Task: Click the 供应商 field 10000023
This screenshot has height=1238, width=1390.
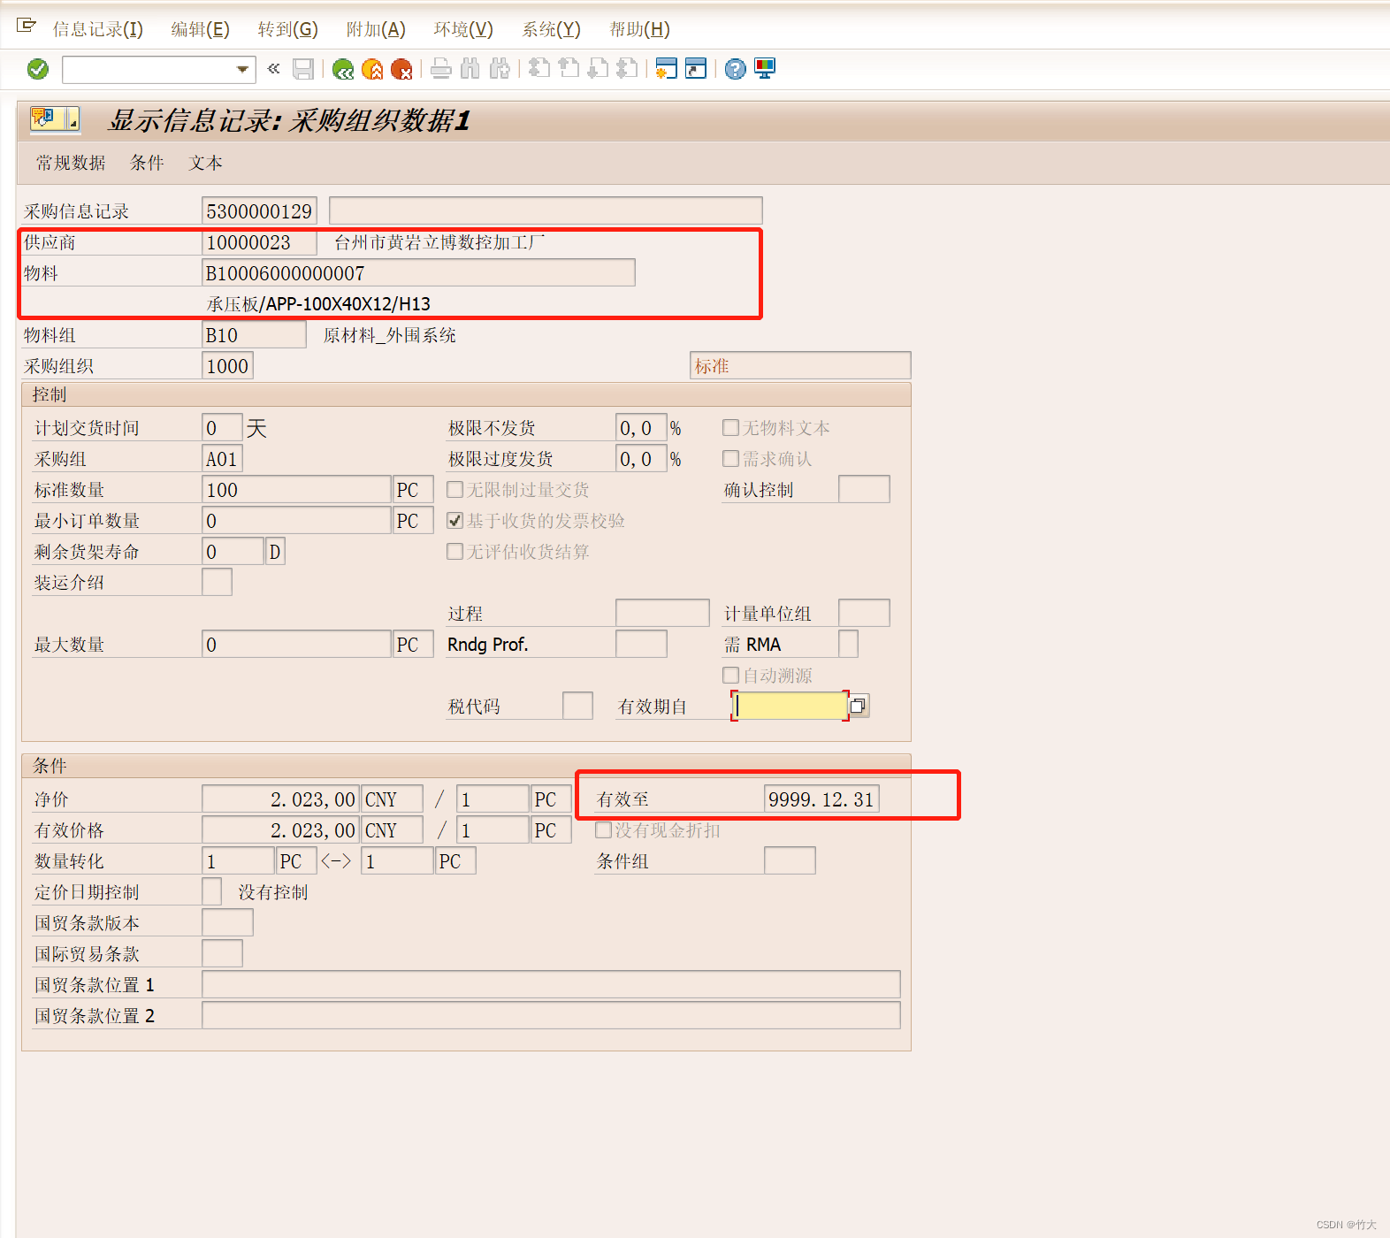Action: 259,241
